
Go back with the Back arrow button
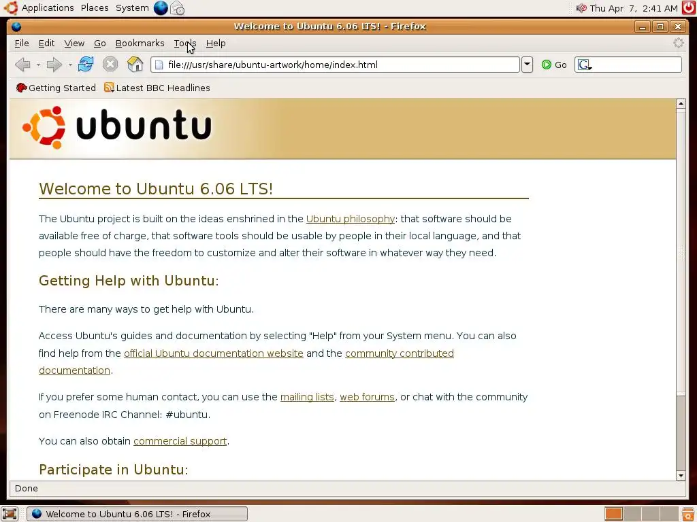point(22,65)
